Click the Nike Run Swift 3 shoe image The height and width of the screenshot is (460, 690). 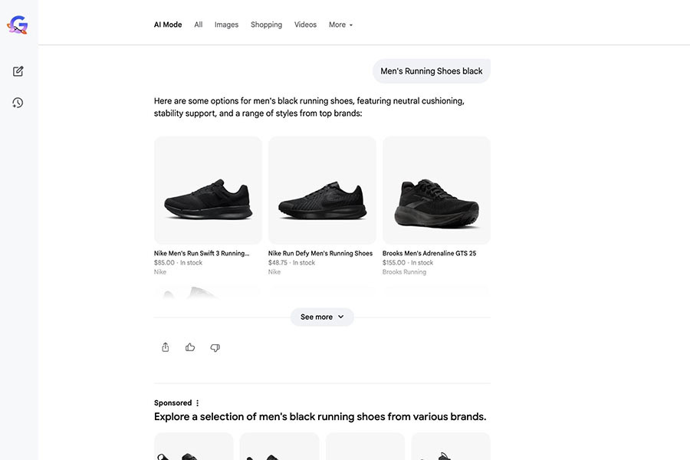pos(208,190)
